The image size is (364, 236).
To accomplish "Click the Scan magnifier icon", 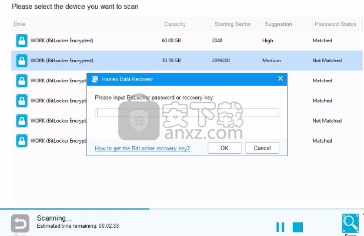I will (350, 223).
